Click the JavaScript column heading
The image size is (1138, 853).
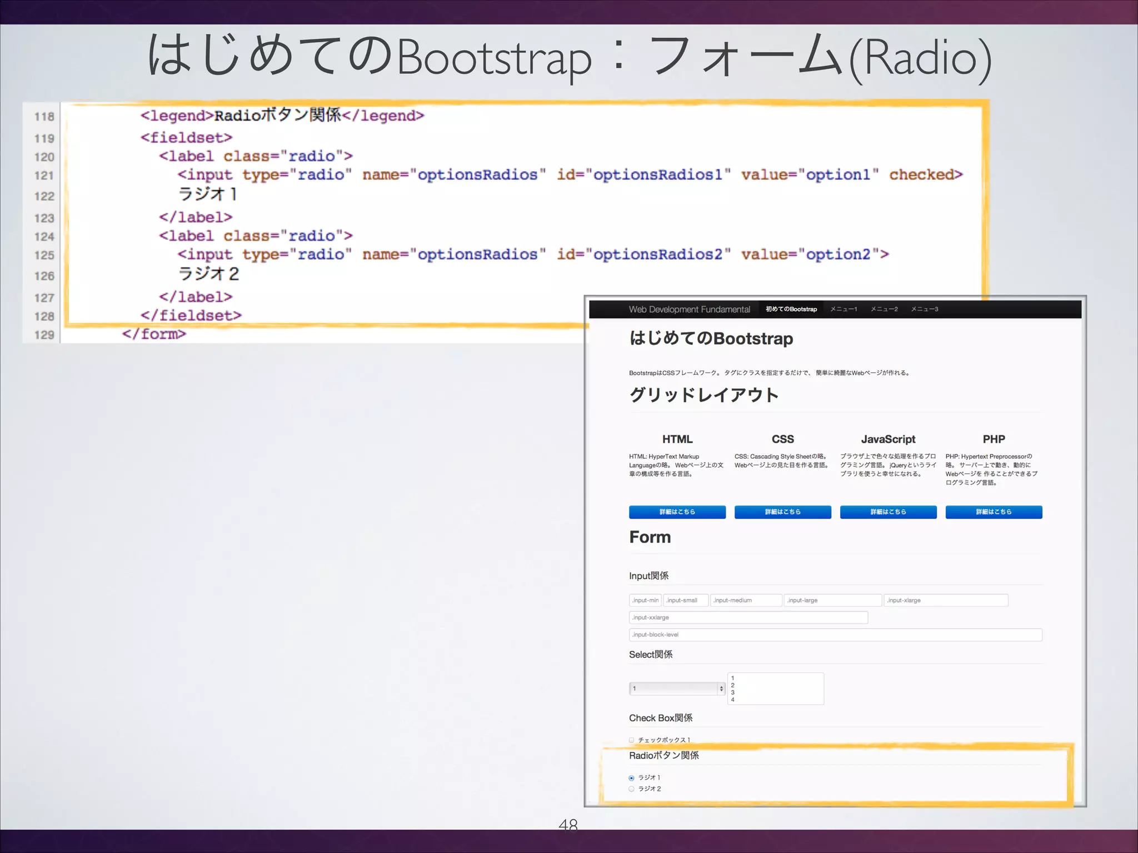[x=889, y=439]
